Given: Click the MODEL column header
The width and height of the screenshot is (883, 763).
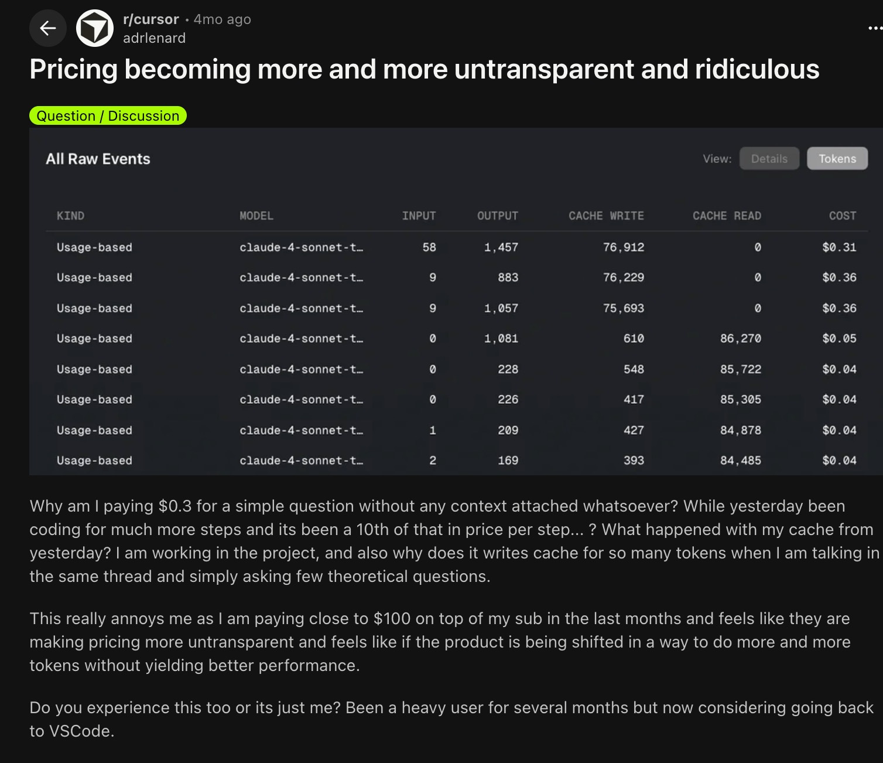Looking at the screenshot, I should 256,216.
